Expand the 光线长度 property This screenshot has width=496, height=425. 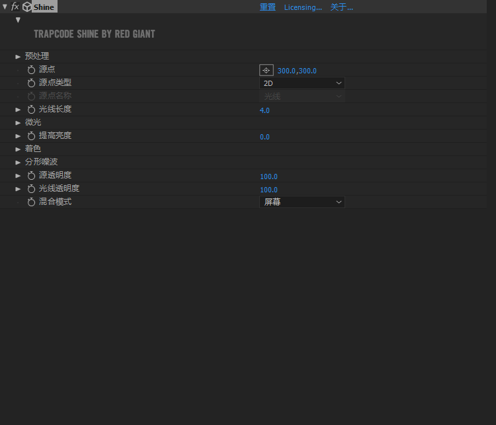tap(18, 110)
